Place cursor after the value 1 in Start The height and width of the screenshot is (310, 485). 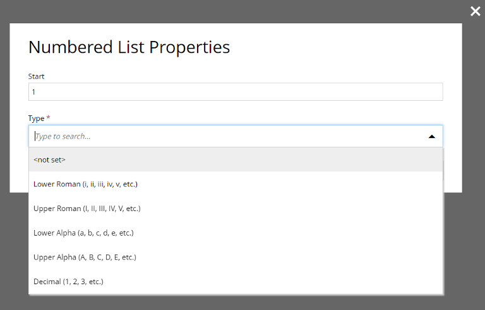[36, 92]
